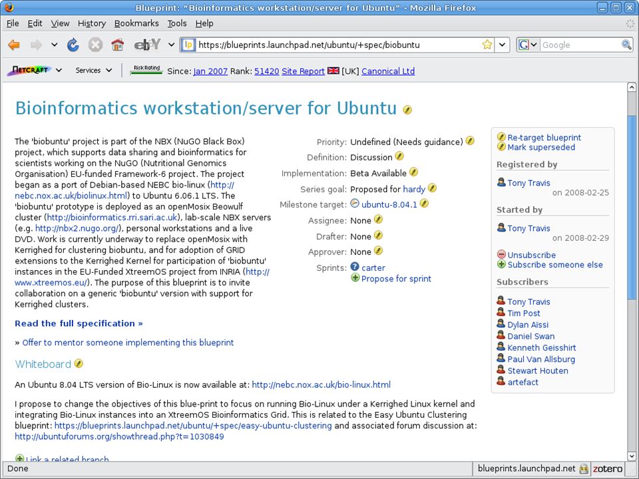This screenshot has height=479, width=639.
Task: Open the Edit menu
Action: click(x=35, y=24)
